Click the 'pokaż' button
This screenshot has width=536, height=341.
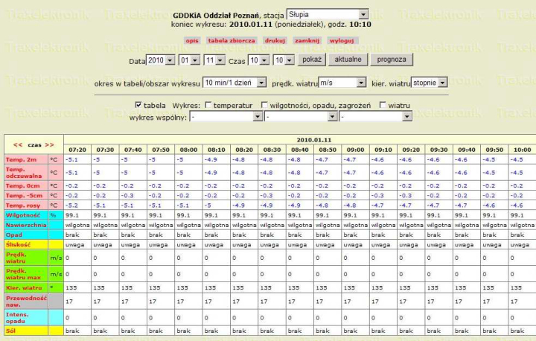point(312,60)
